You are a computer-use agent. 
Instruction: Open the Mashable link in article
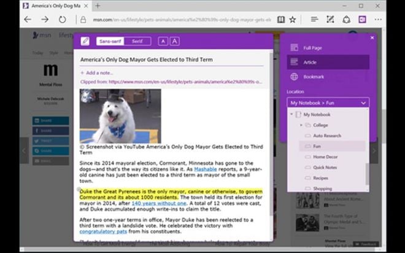click(206, 169)
